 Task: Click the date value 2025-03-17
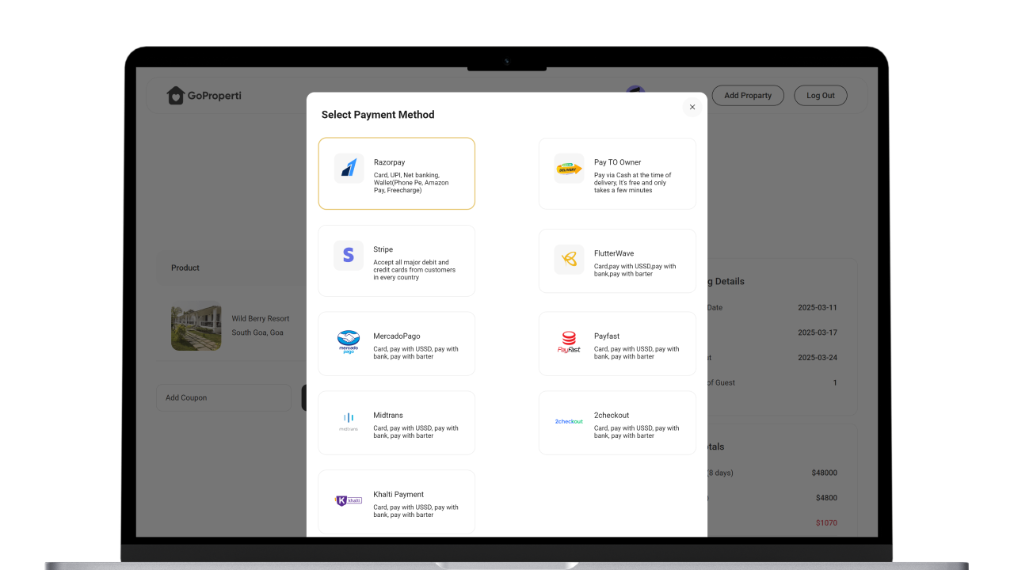pos(818,332)
